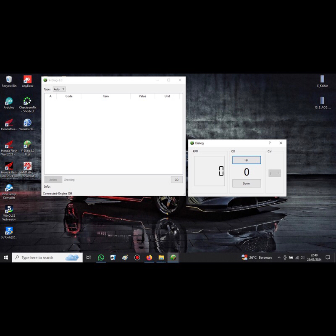This screenshot has width=336, height=336.
Task: Select the E_Keihin desktop file
Action: tap(323, 81)
